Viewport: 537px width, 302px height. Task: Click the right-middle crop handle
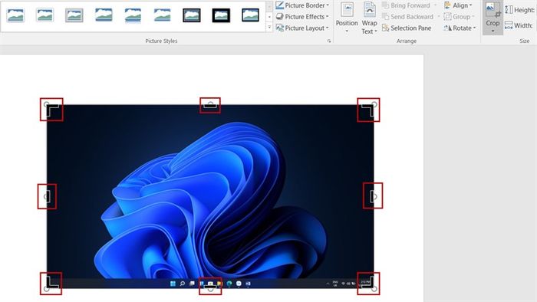click(373, 196)
